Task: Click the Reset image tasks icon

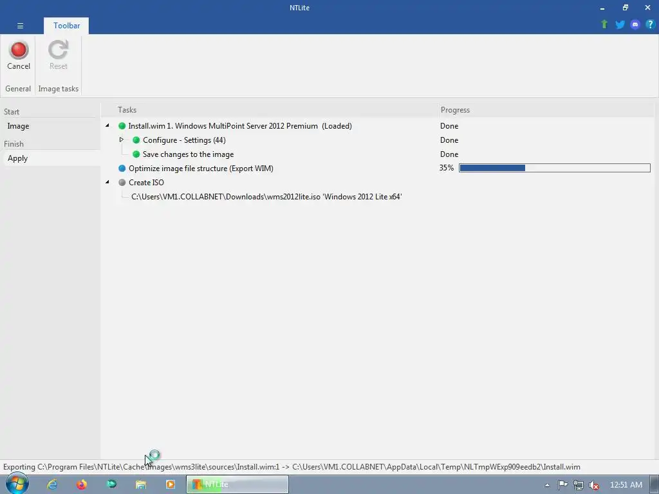Action: (58, 55)
